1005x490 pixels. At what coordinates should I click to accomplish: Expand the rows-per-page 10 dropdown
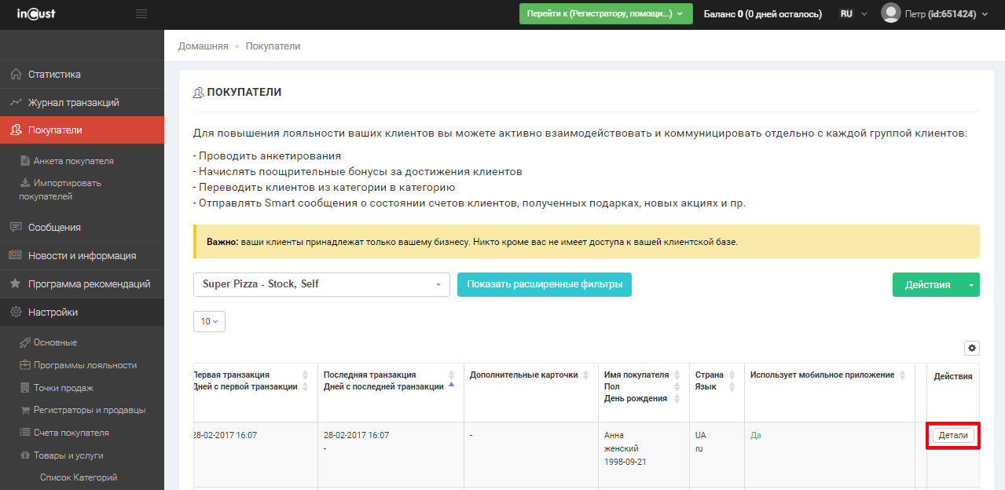click(x=209, y=321)
